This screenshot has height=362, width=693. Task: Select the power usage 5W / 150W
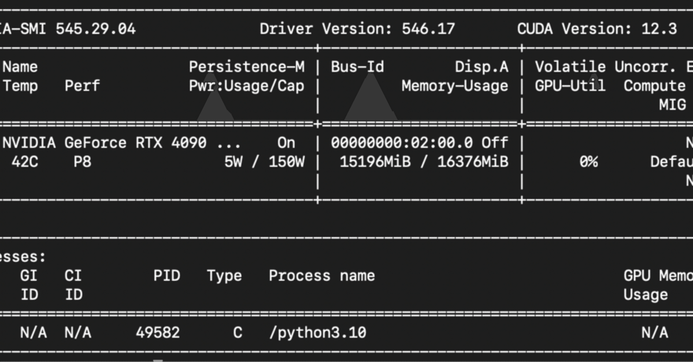point(266,162)
